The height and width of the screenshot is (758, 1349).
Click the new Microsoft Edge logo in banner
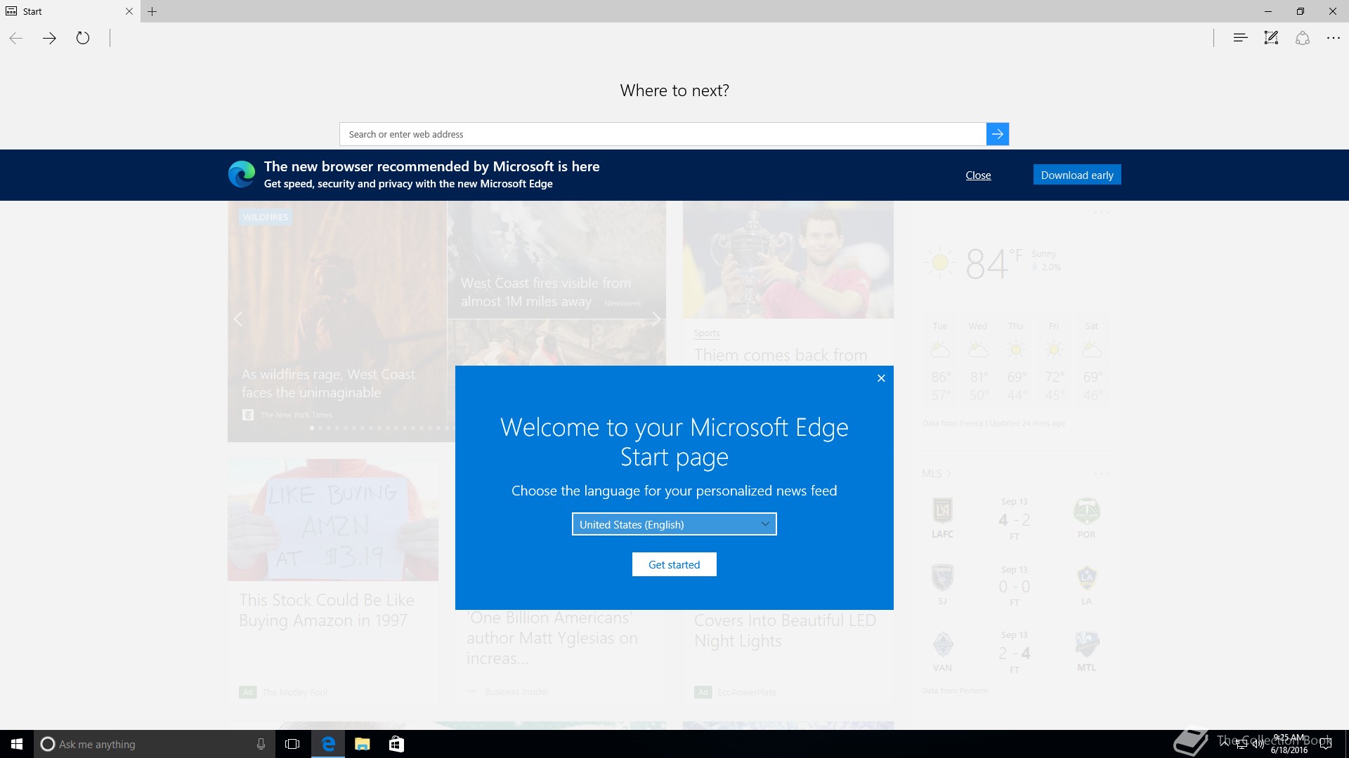(x=242, y=174)
